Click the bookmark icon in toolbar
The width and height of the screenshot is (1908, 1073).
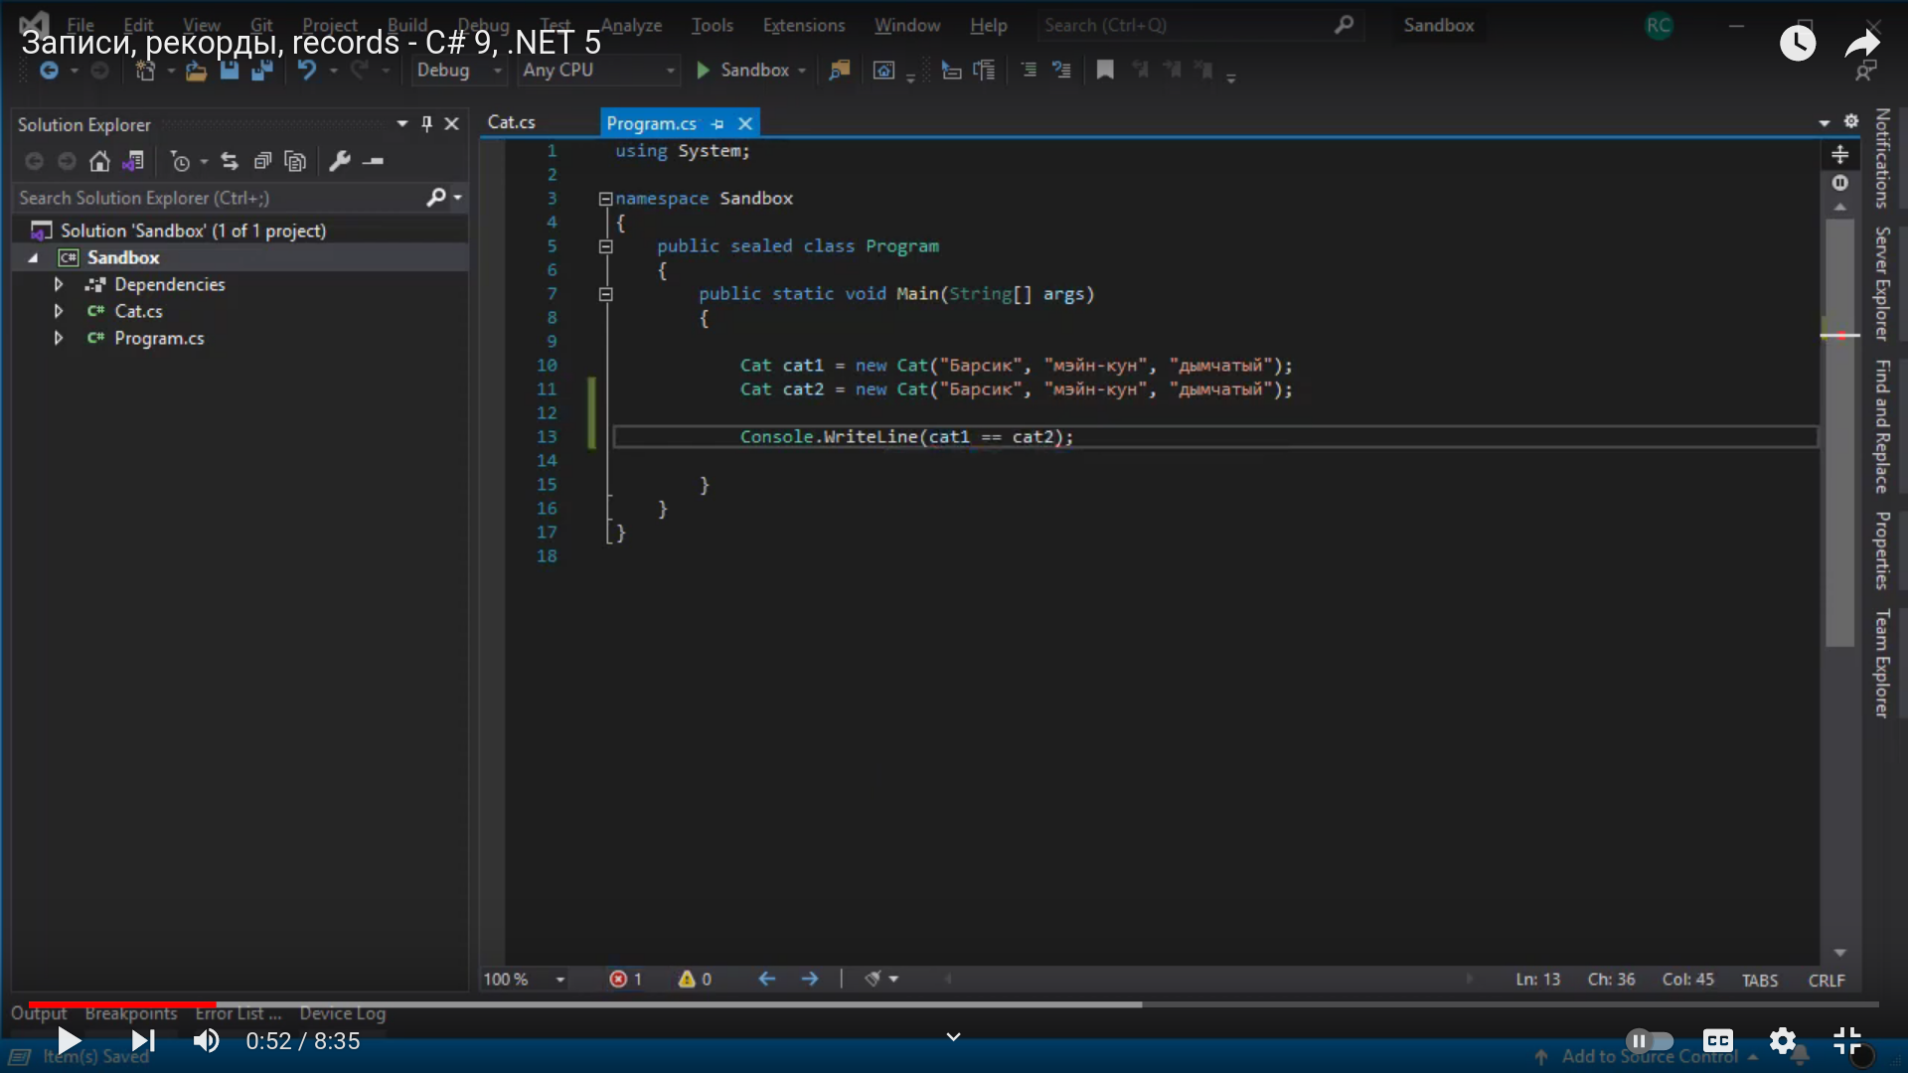1104,70
